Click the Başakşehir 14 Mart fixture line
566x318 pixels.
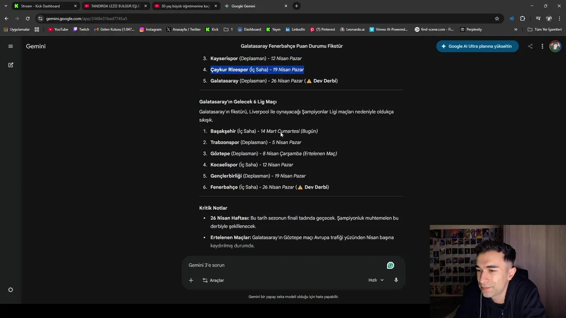[x=264, y=131]
